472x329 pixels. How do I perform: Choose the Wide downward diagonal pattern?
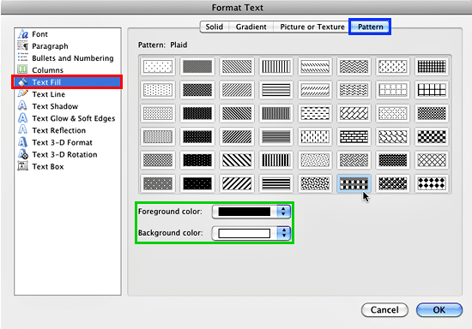pyautogui.click(x=237, y=160)
